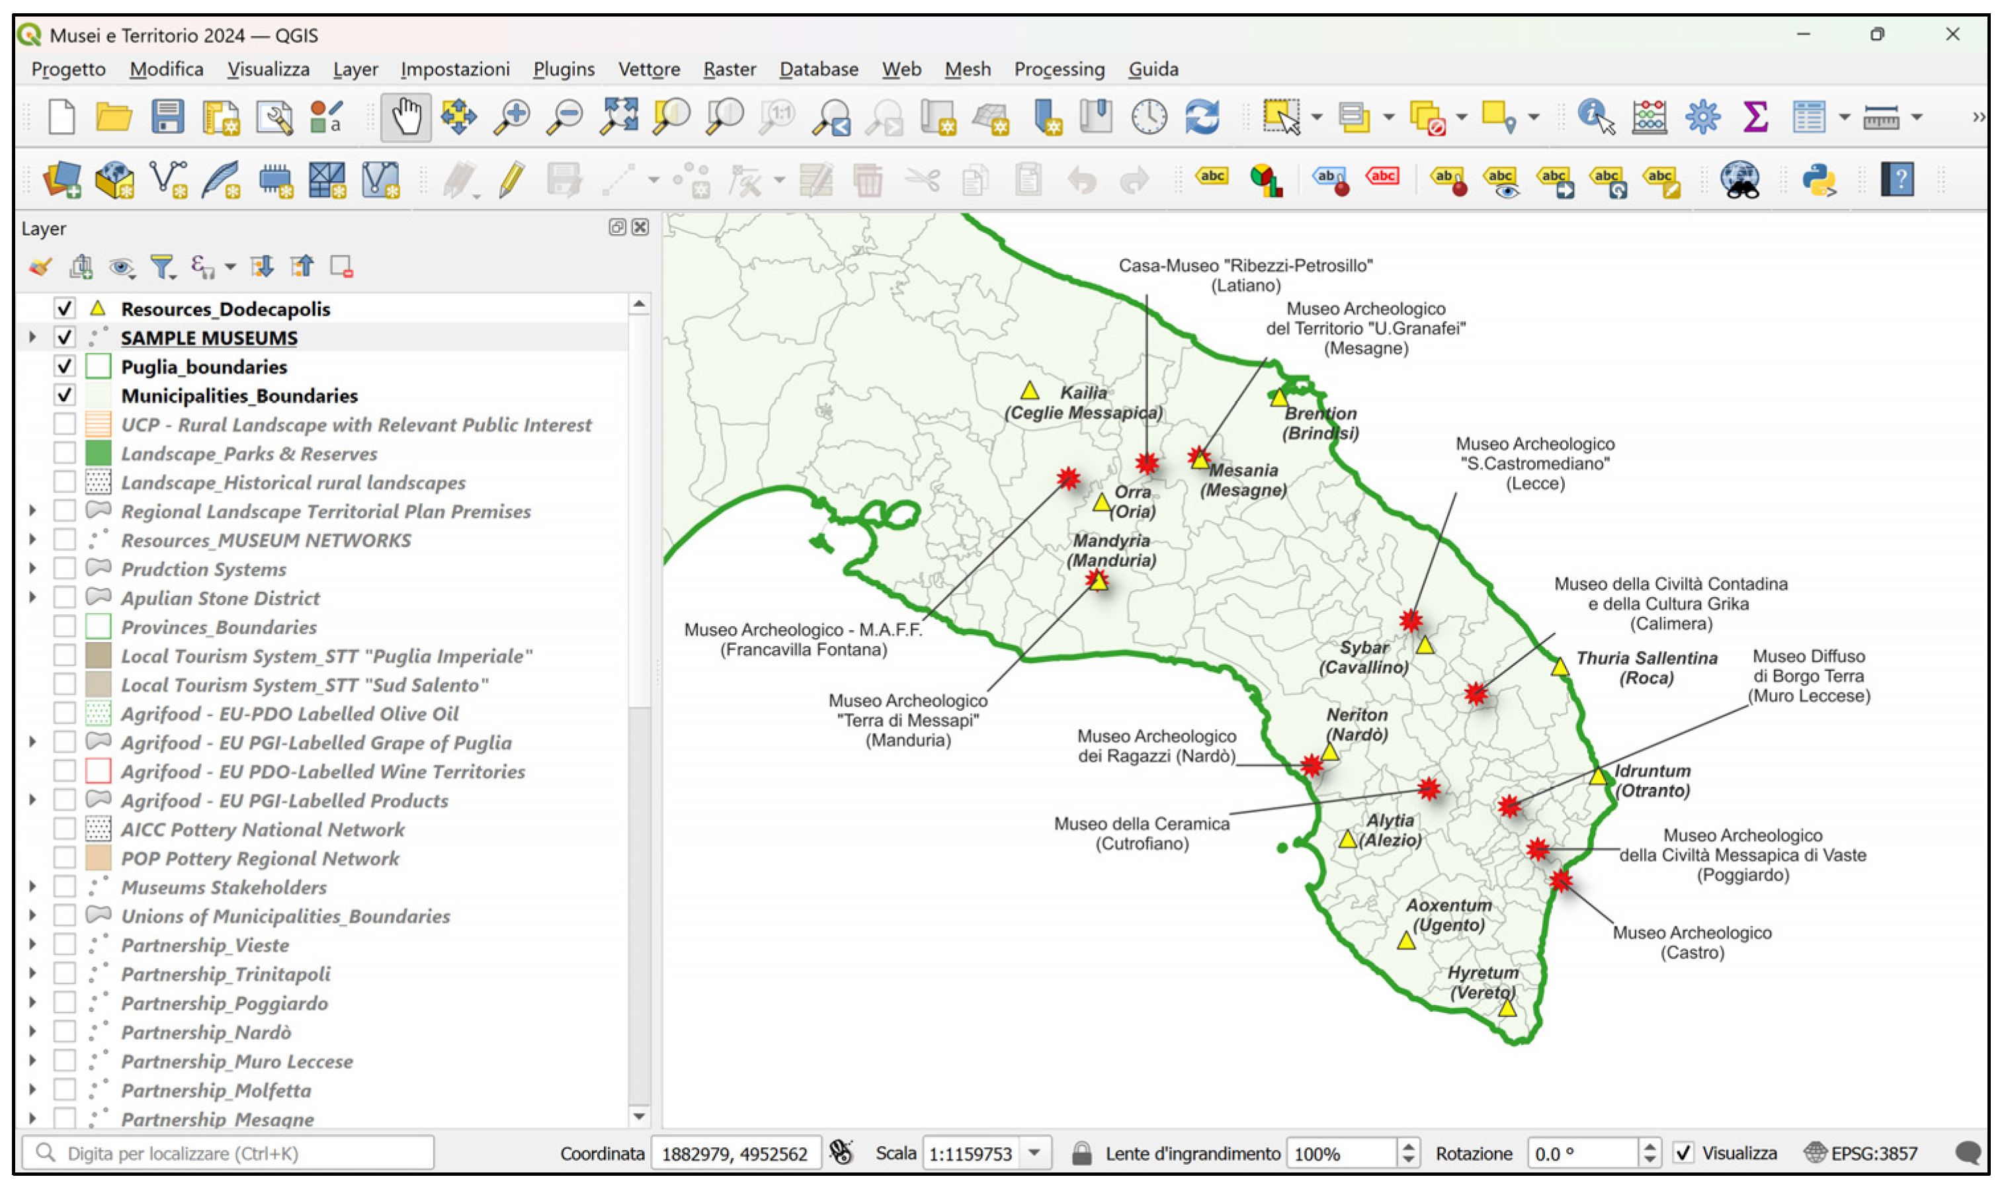The height and width of the screenshot is (1189, 2004).
Task: Open the Statistical Summary sigma icon
Action: tap(1755, 117)
